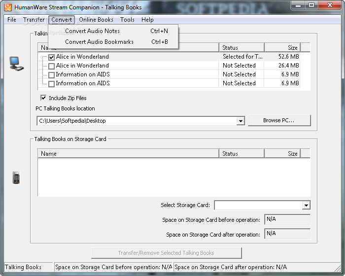Open the PC Talking Books location dropdown
This screenshot has height=276, width=345.
(x=241, y=121)
